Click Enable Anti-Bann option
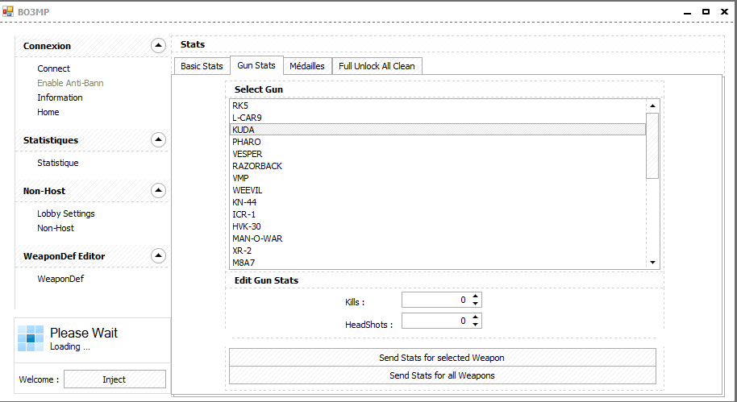 coord(70,83)
